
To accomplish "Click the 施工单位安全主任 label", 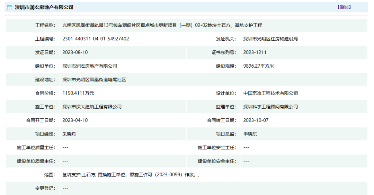I will [x=217, y=147].
